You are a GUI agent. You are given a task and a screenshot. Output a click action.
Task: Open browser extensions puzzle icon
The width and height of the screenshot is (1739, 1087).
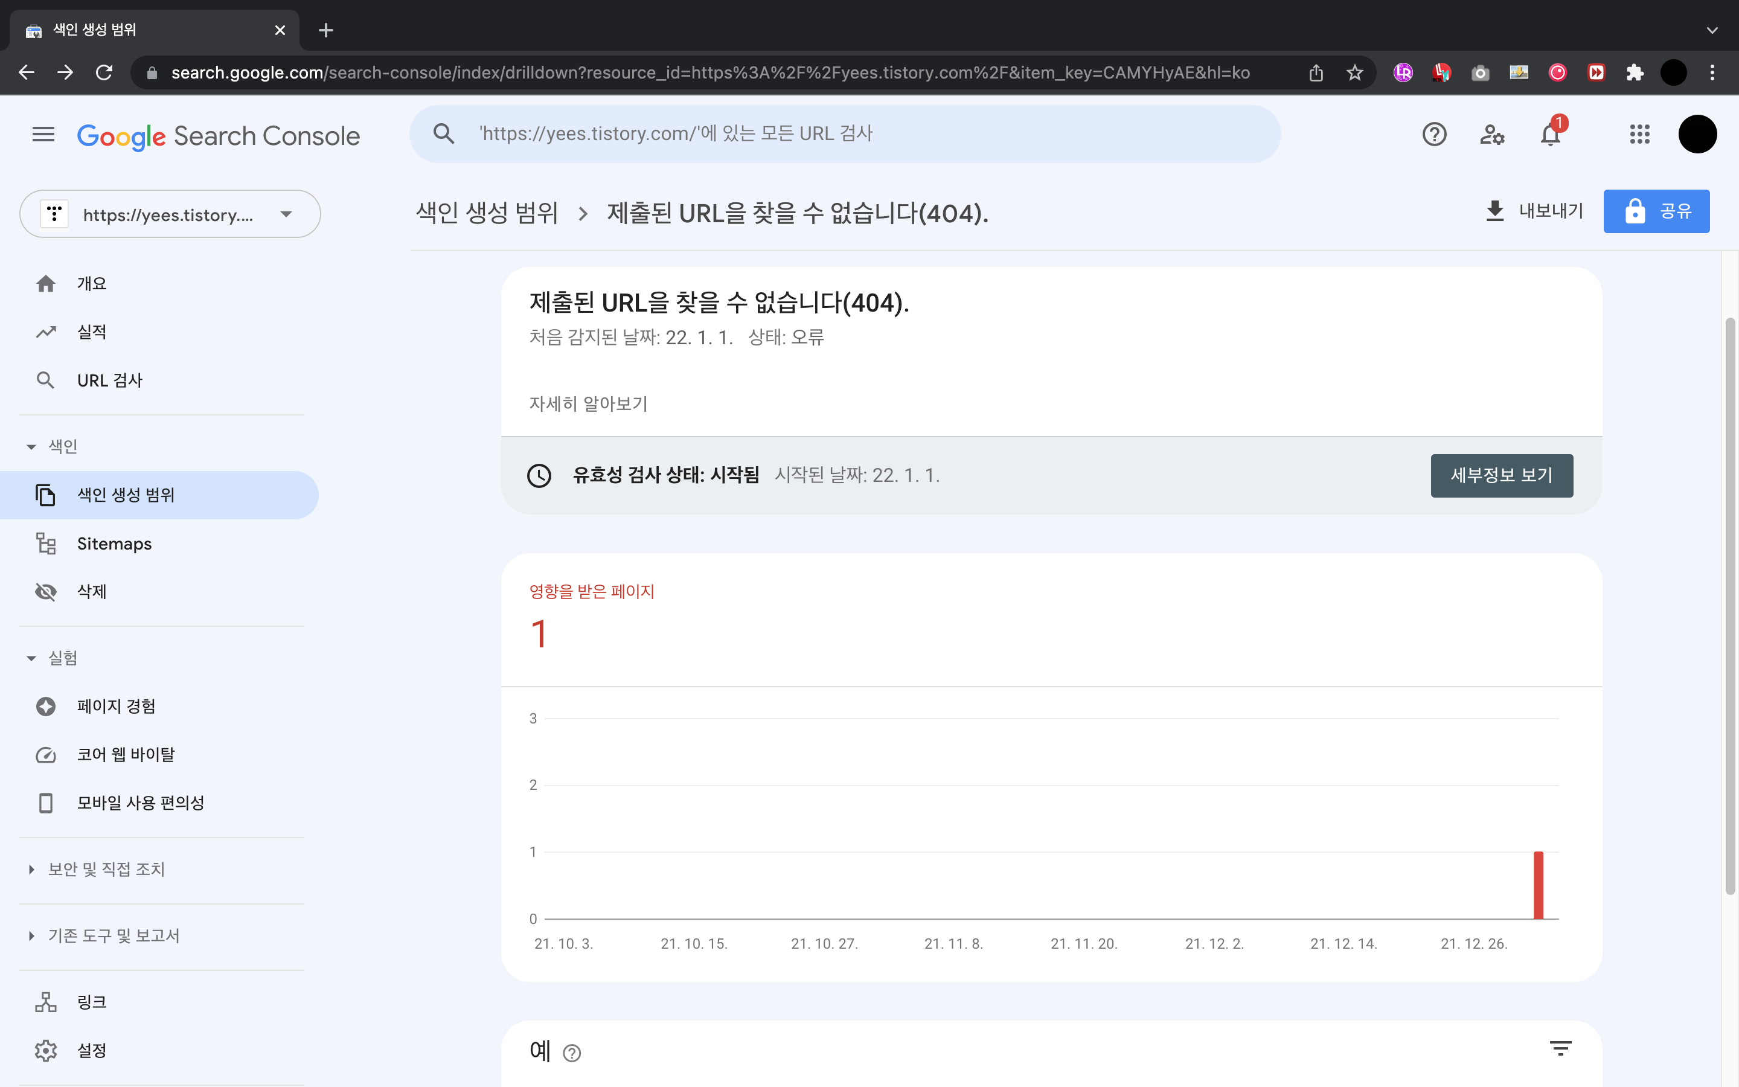click(1635, 72)
